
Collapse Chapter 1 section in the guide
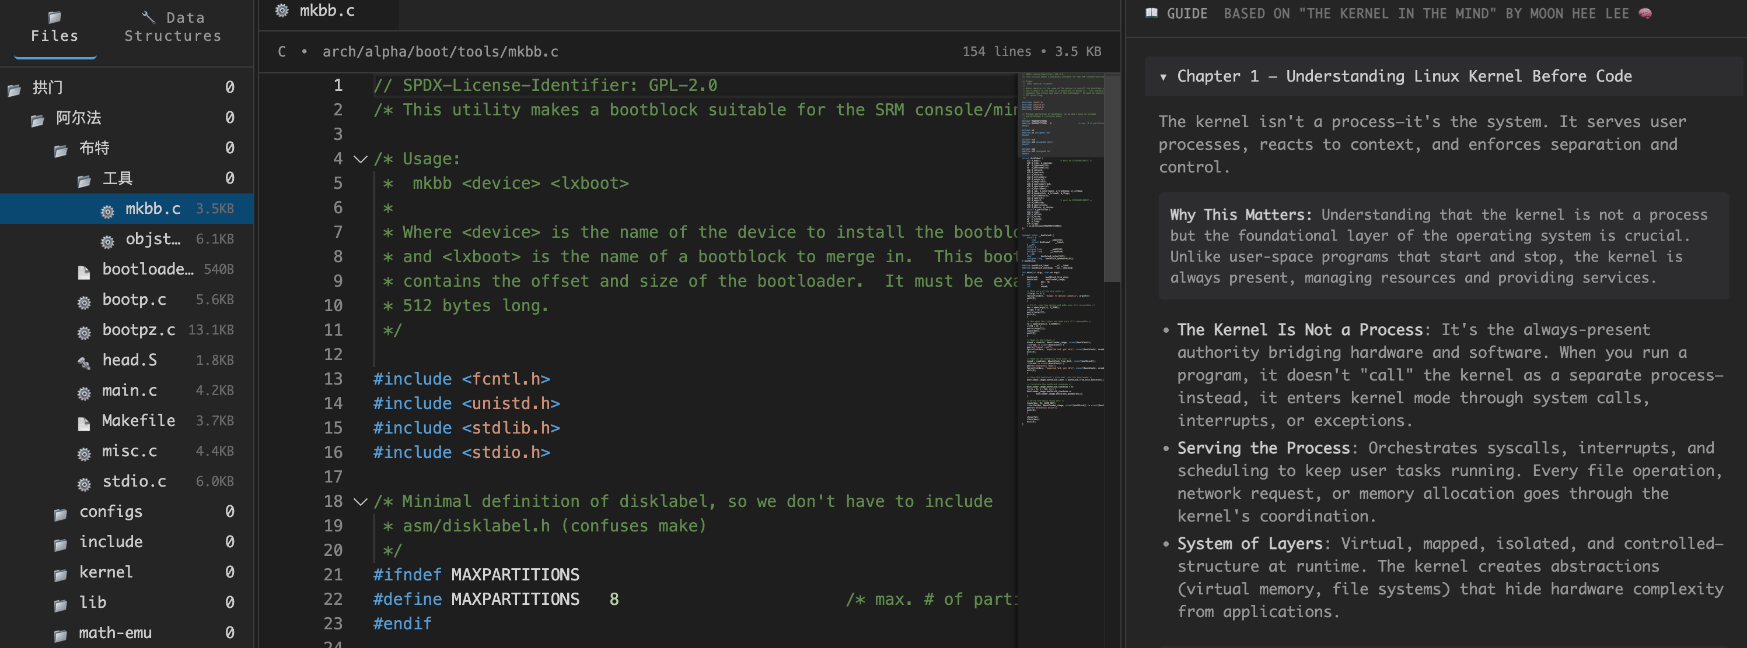point(1163,76)
